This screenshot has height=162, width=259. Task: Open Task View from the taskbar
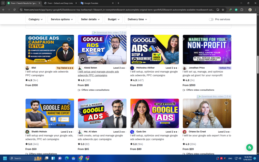47,158
